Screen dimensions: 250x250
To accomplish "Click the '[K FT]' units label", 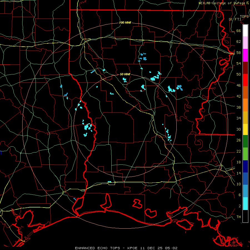I will click(235, 19).
